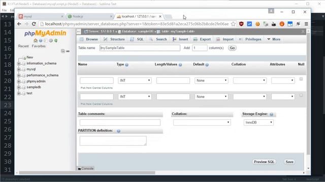Open the Default dropdown in the second row

[211, 97]
